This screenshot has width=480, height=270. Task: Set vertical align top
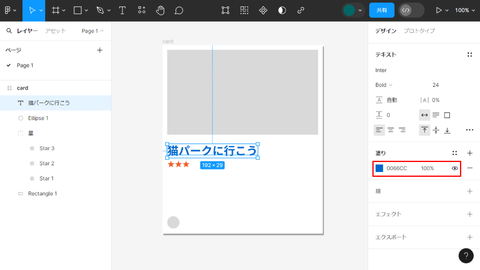click(424, 130)
